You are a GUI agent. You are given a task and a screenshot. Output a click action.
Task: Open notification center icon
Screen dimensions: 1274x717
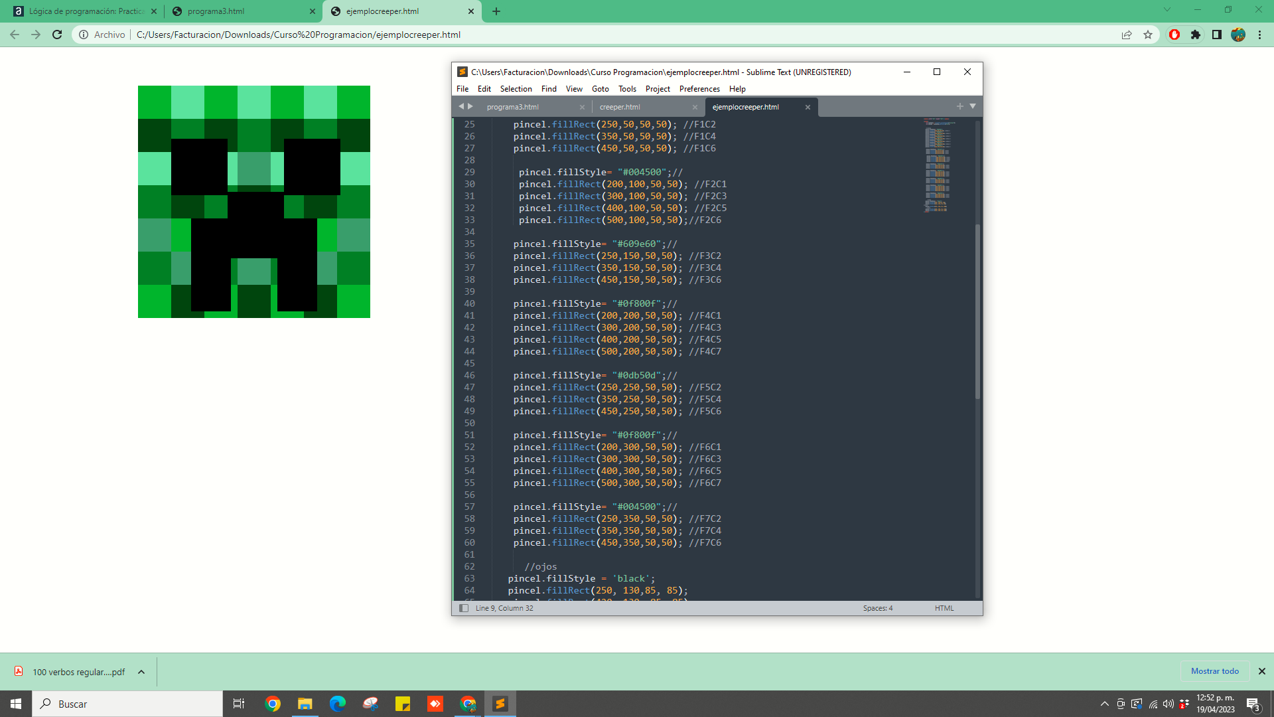1253,704
